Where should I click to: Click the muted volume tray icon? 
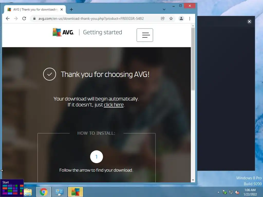pyautogui.click(x=237, y=192)
